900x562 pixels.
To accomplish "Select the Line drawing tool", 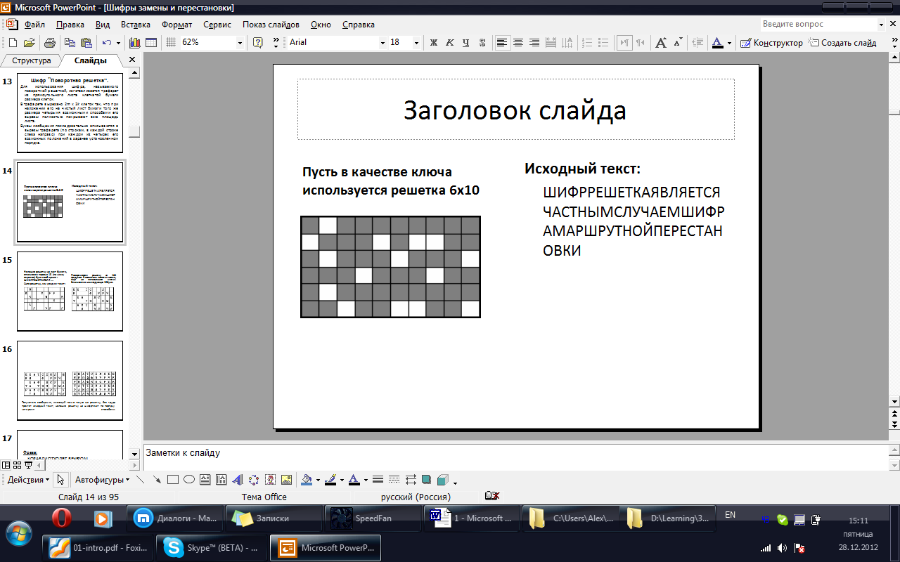I will pos(141,480).
